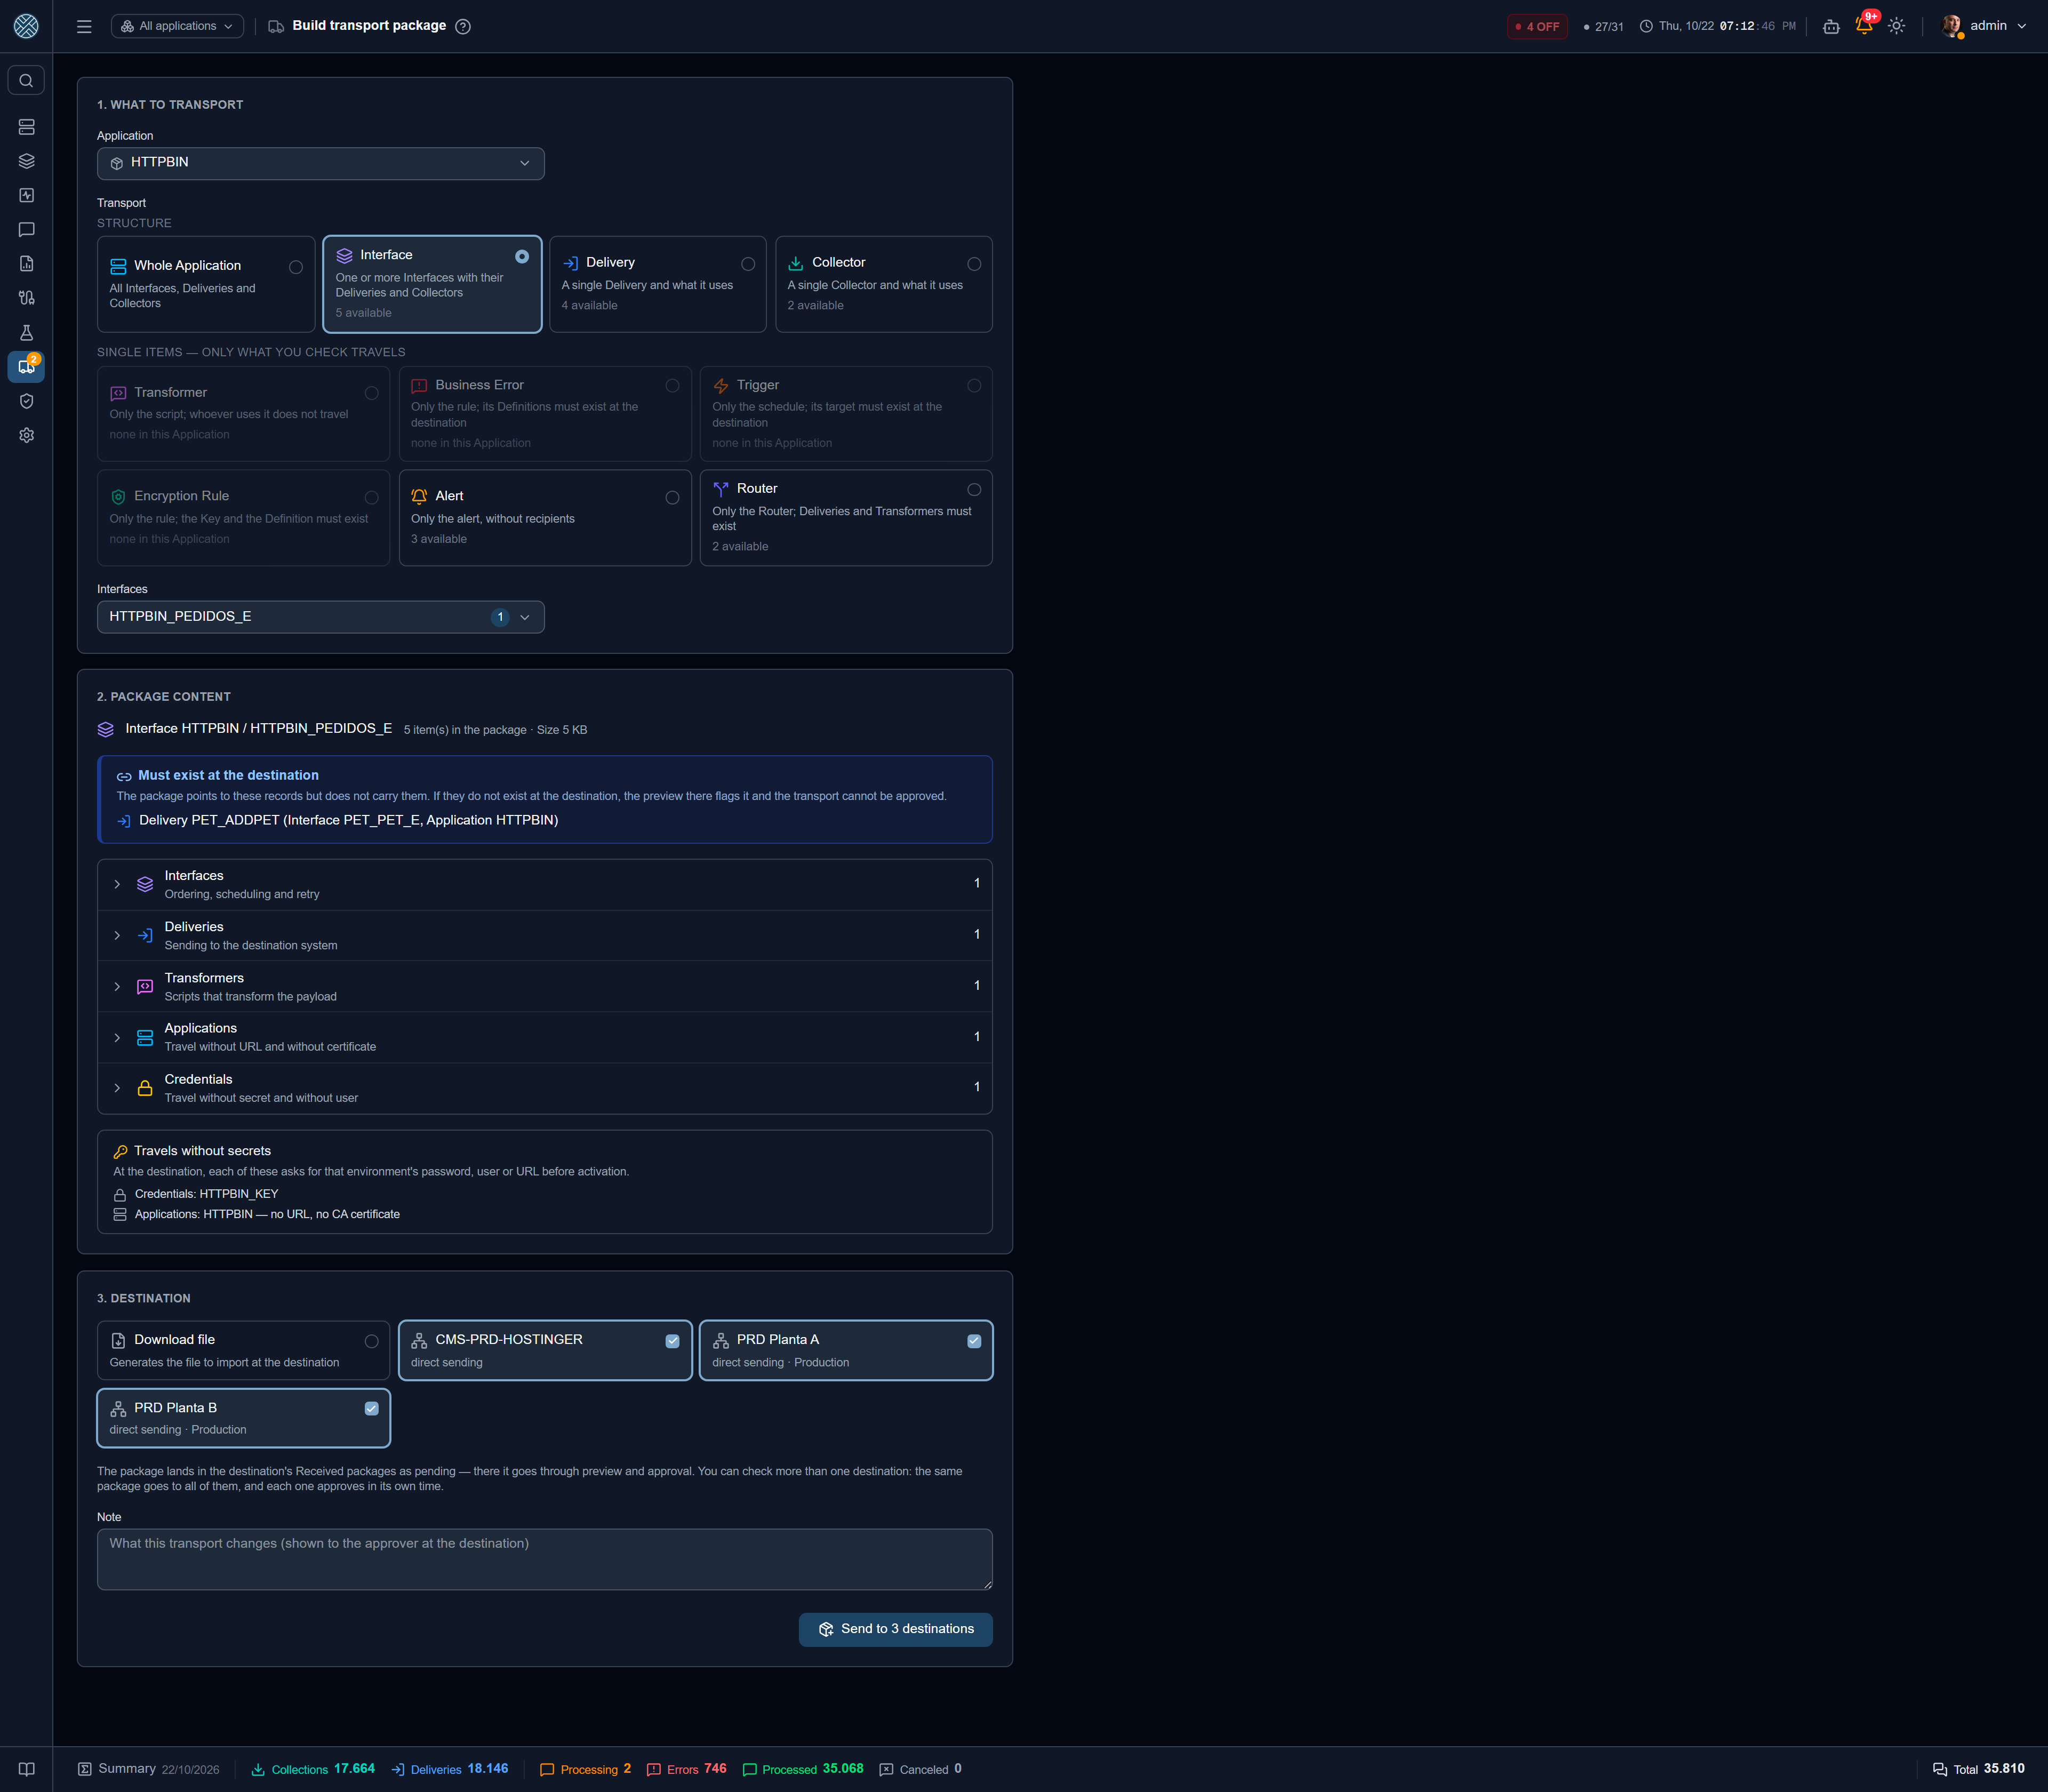Screen dimensions: 2048x1792
Task: Open the flask test icon in sidebar
Action: click(26, 332)
